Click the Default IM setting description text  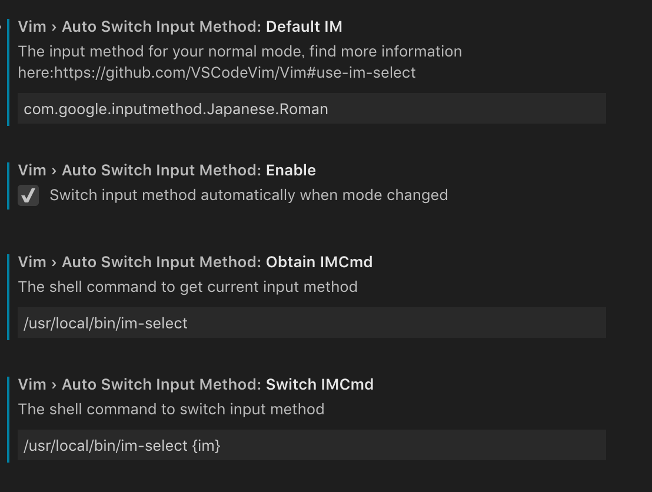point(235,51)
